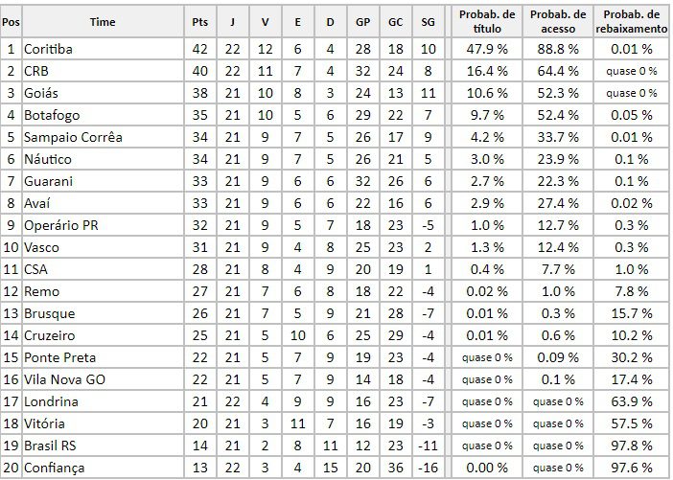673x480 pixels.
Task: Click the Brasil RS team name
Action: click(52, 446)
